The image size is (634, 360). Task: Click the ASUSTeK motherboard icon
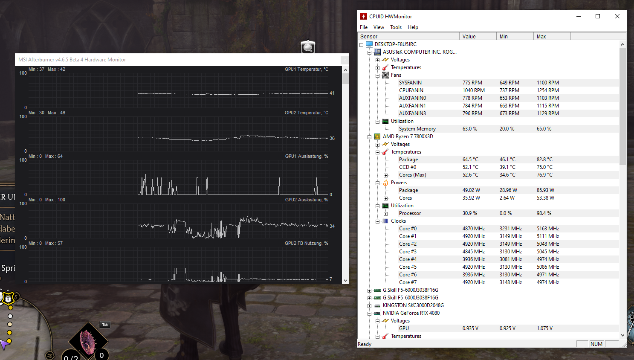pos(377,52)
